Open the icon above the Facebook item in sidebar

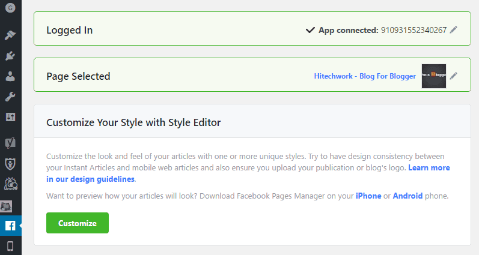pos(7,206)
